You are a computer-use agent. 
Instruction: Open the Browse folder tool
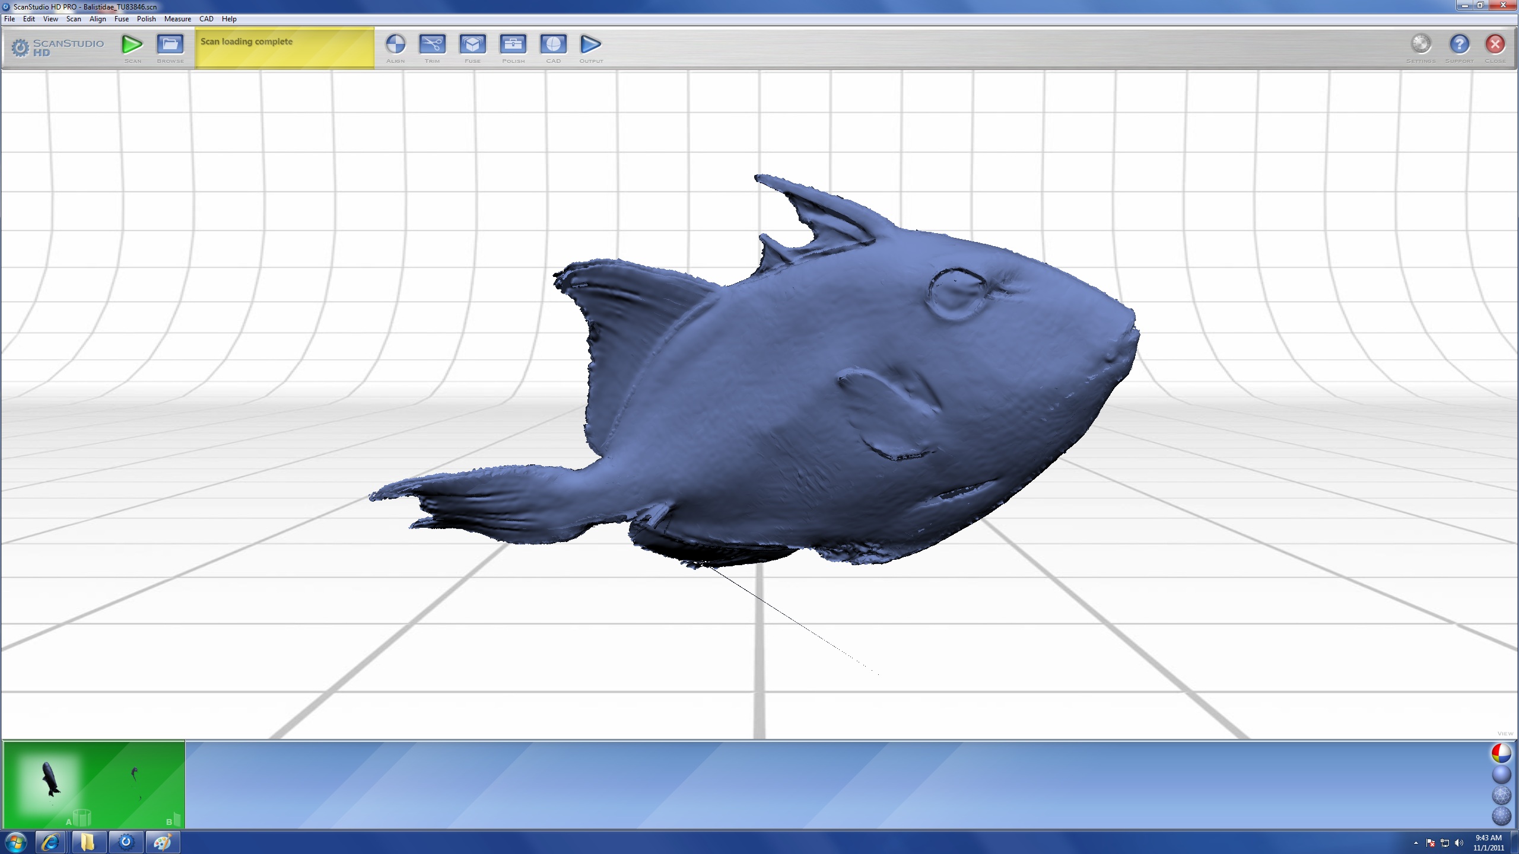pos(170,44)
